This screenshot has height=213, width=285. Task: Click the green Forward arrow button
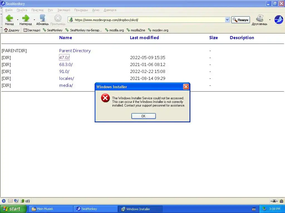(26, 20)
